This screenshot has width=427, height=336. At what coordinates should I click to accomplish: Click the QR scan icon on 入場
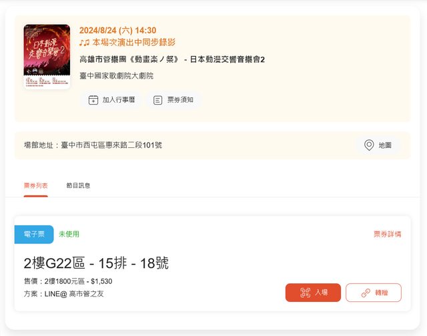click(306, 293)
